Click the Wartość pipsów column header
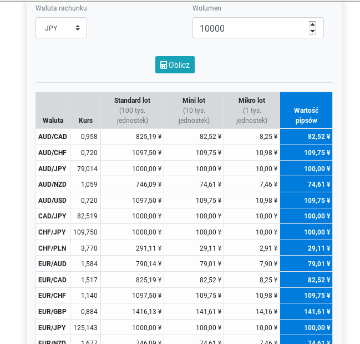The width and height of the screenshot is (360, 344). pyautogui.click(x=306, y=115)
